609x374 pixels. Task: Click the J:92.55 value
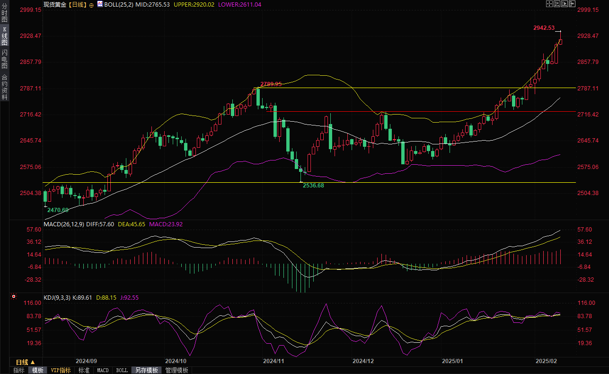coord(129,298)
